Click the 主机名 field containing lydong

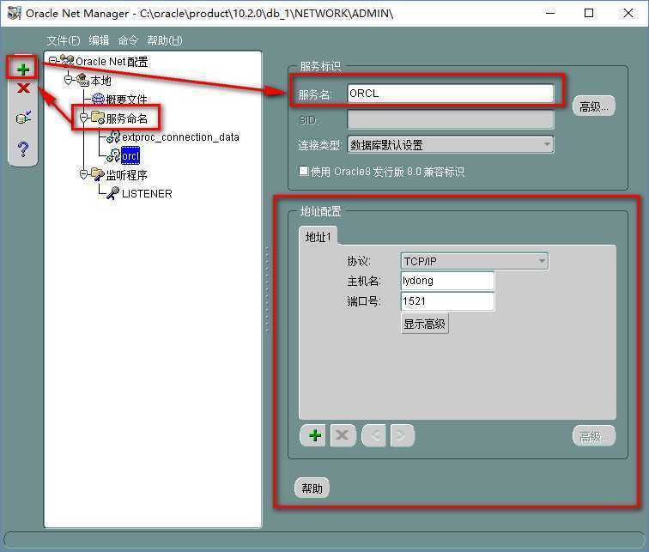(447, 281)
